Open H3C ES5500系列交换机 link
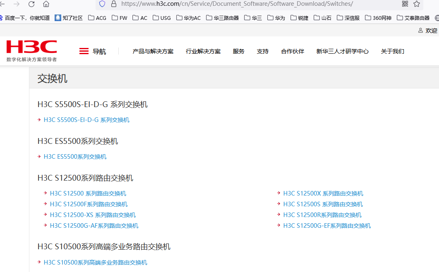The width and height of the screenshot is (439, 272). click(x=75, y=156)
